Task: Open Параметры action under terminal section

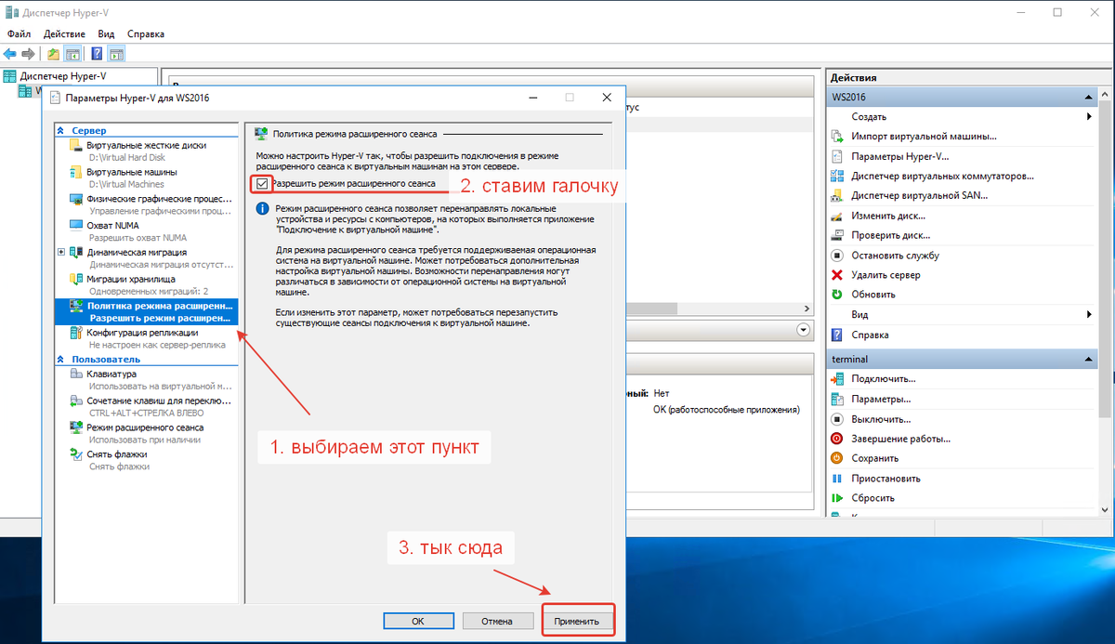Action: click(883, 399)
